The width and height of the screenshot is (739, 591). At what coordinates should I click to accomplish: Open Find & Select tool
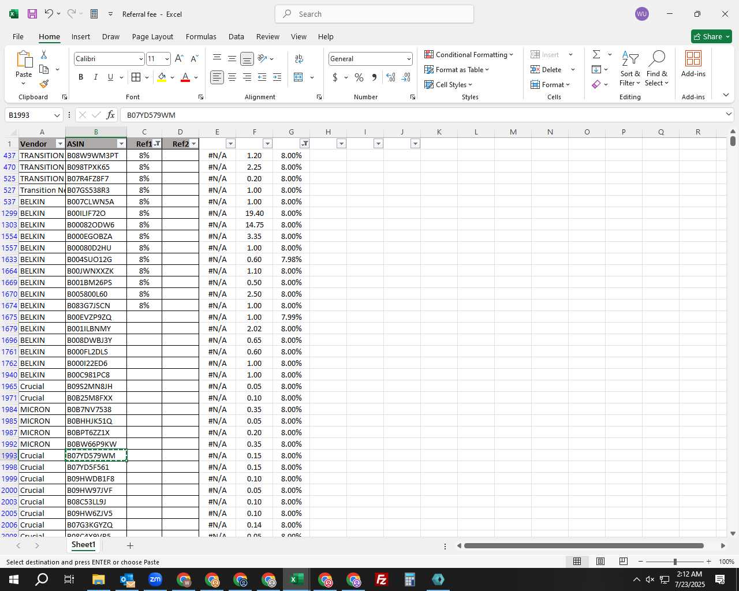click(x=657, y=69)
